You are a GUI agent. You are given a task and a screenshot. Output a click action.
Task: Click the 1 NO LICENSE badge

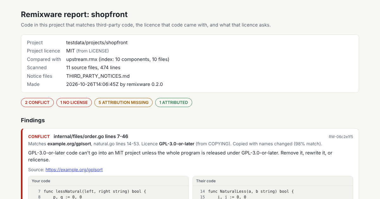pyautogui.click(x=74, y=102)
